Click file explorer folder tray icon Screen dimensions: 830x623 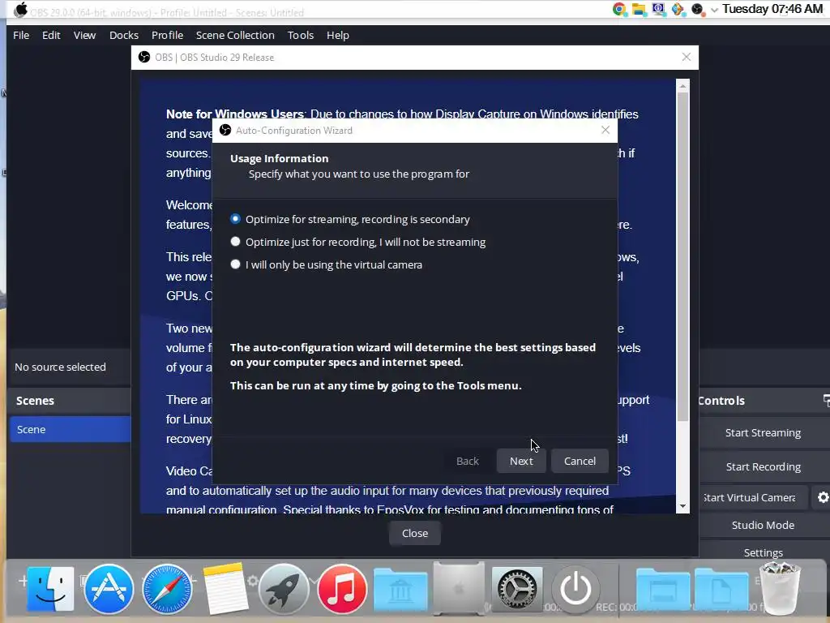(639, 9)
